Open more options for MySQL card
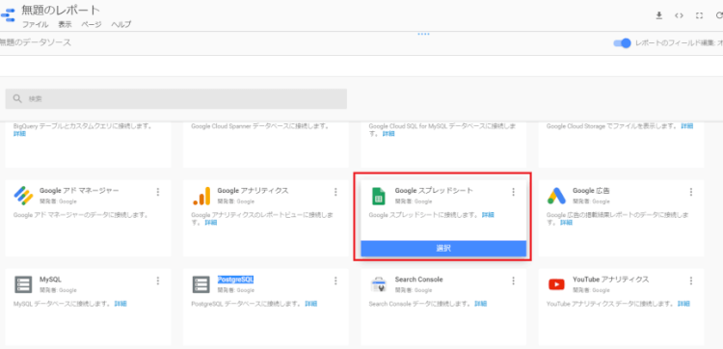The width and height of the screenshot is (723, 349). [x=158, y=281]
